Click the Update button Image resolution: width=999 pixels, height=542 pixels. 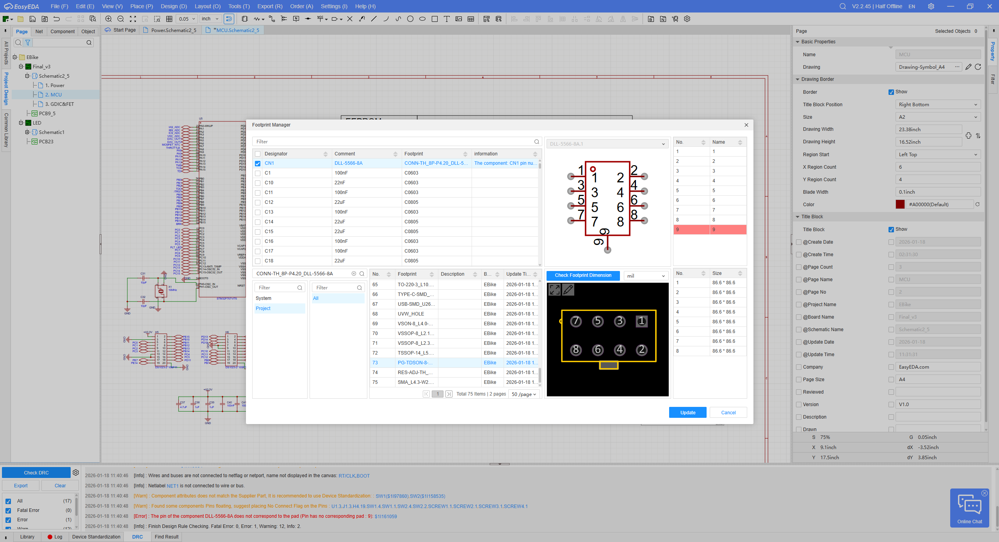(687, 412)
